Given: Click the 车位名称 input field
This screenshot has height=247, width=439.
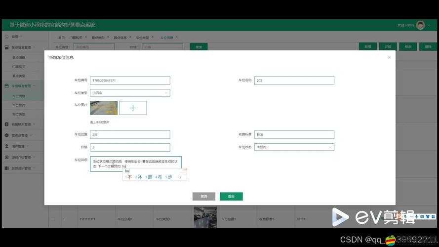Looking at the screenshot, I should (x=294, y=81).
